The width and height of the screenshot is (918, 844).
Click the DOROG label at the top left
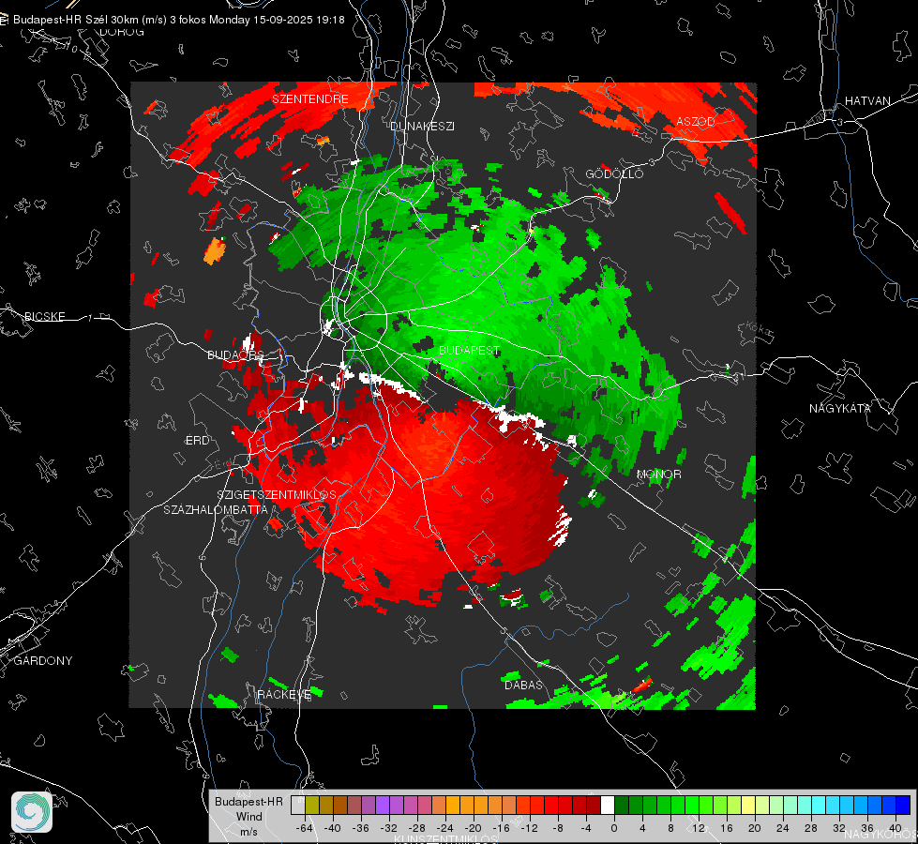tap(122, 32)
